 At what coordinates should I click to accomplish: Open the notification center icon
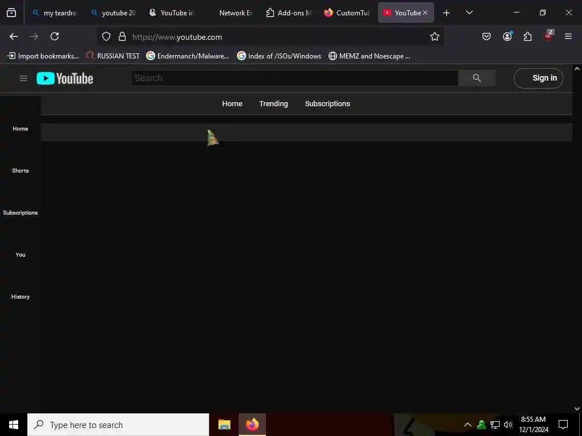(x=563, y=425)
